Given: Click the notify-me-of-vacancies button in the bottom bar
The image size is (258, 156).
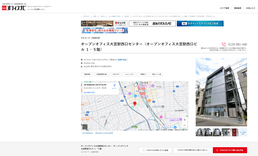Looking at the screenshot, I should pos(192,150).
